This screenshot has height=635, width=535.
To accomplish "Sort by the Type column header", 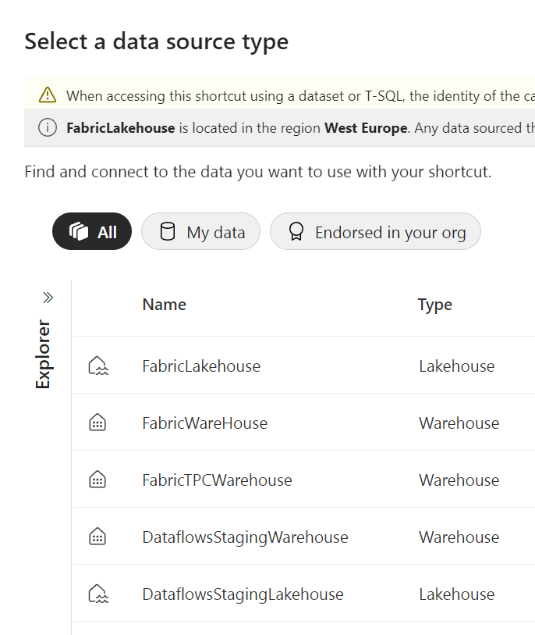I will (434, 305).
